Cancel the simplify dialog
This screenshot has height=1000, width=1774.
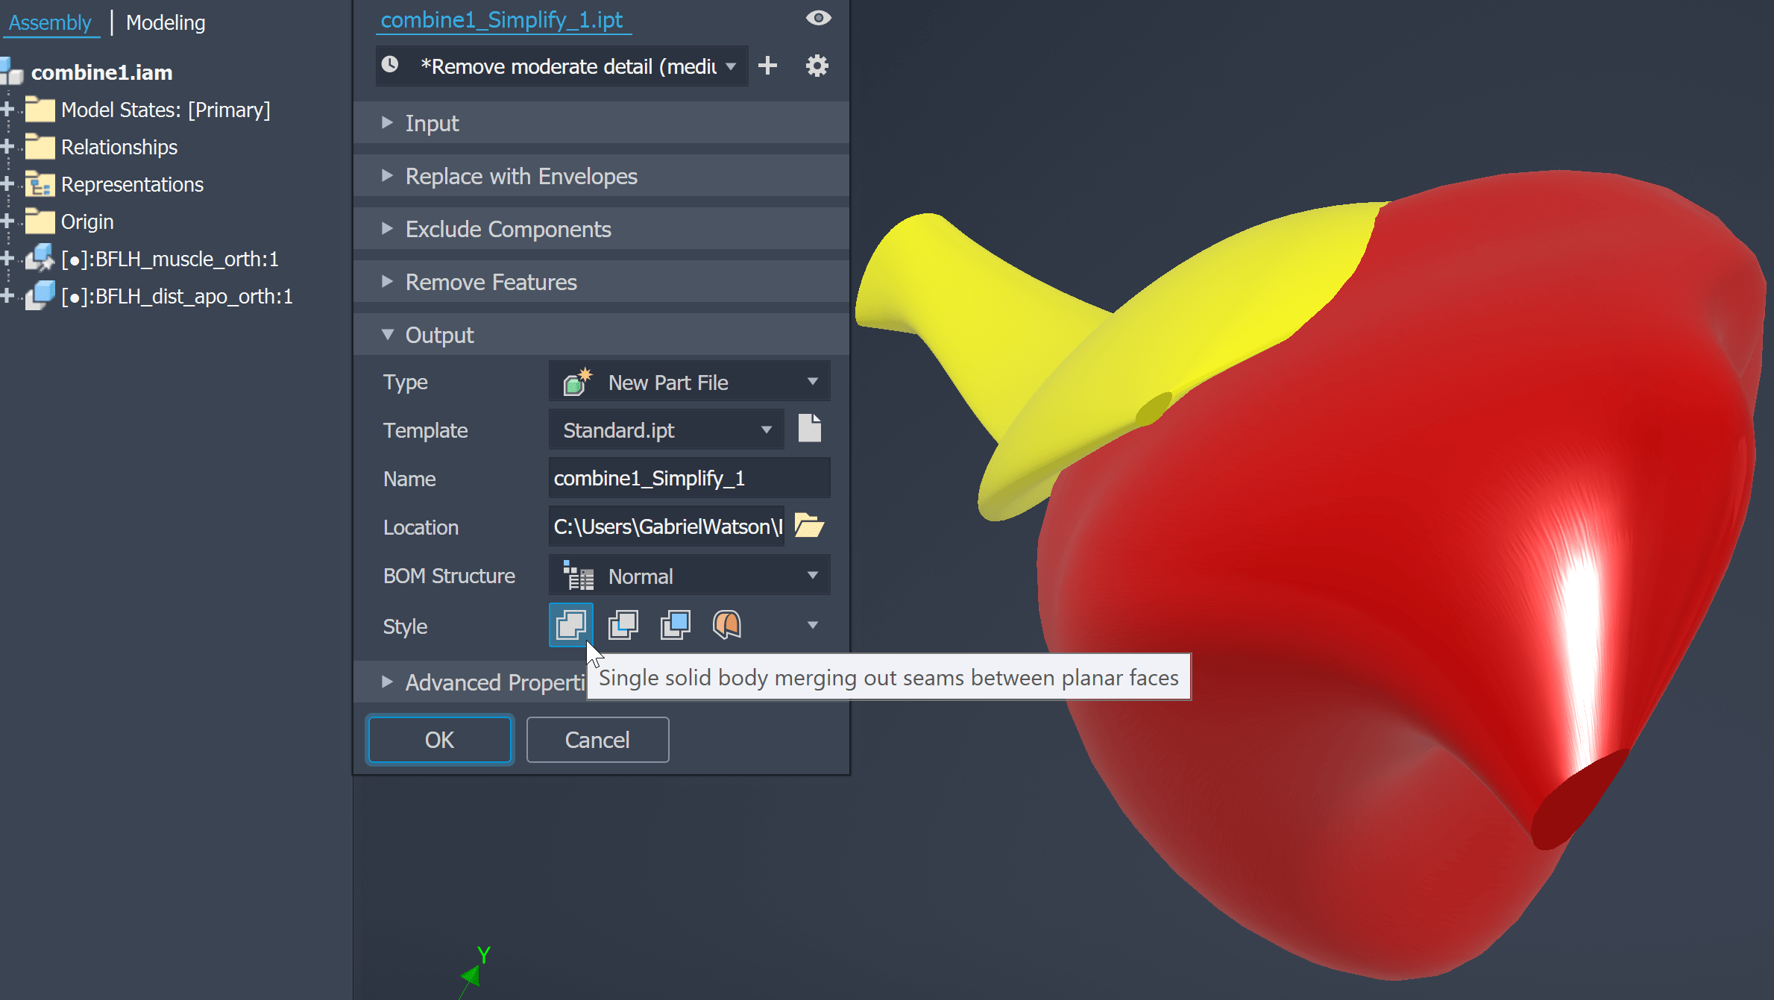(597, 740)
